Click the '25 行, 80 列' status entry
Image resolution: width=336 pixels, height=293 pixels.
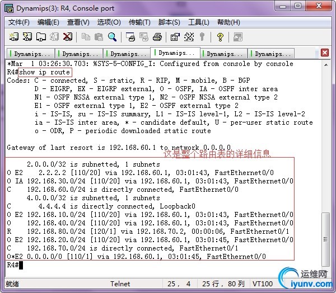click(223, 284)
